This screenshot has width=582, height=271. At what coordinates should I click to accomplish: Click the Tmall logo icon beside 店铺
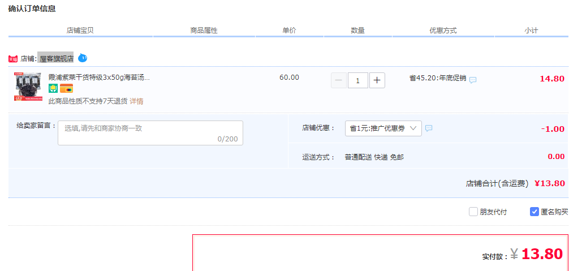(x=13, y=59)
